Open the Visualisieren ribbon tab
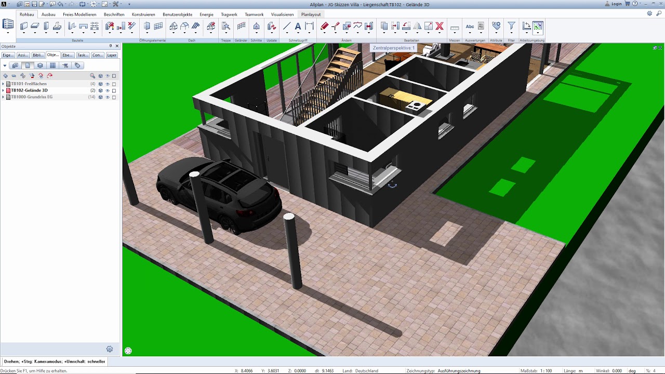 282,15
